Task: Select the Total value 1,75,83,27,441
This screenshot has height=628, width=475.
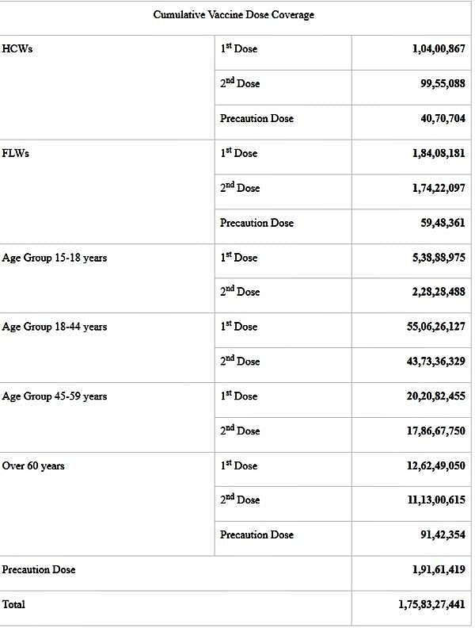Action: tap(432, 604)
